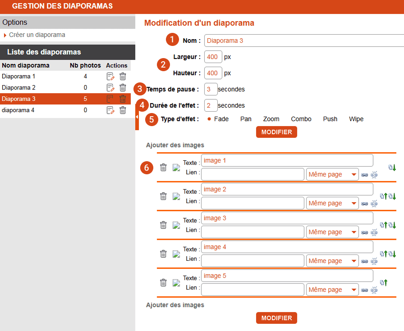
Task: Collapse the left sidebar with arrow handle
Action: click(137, 117)
